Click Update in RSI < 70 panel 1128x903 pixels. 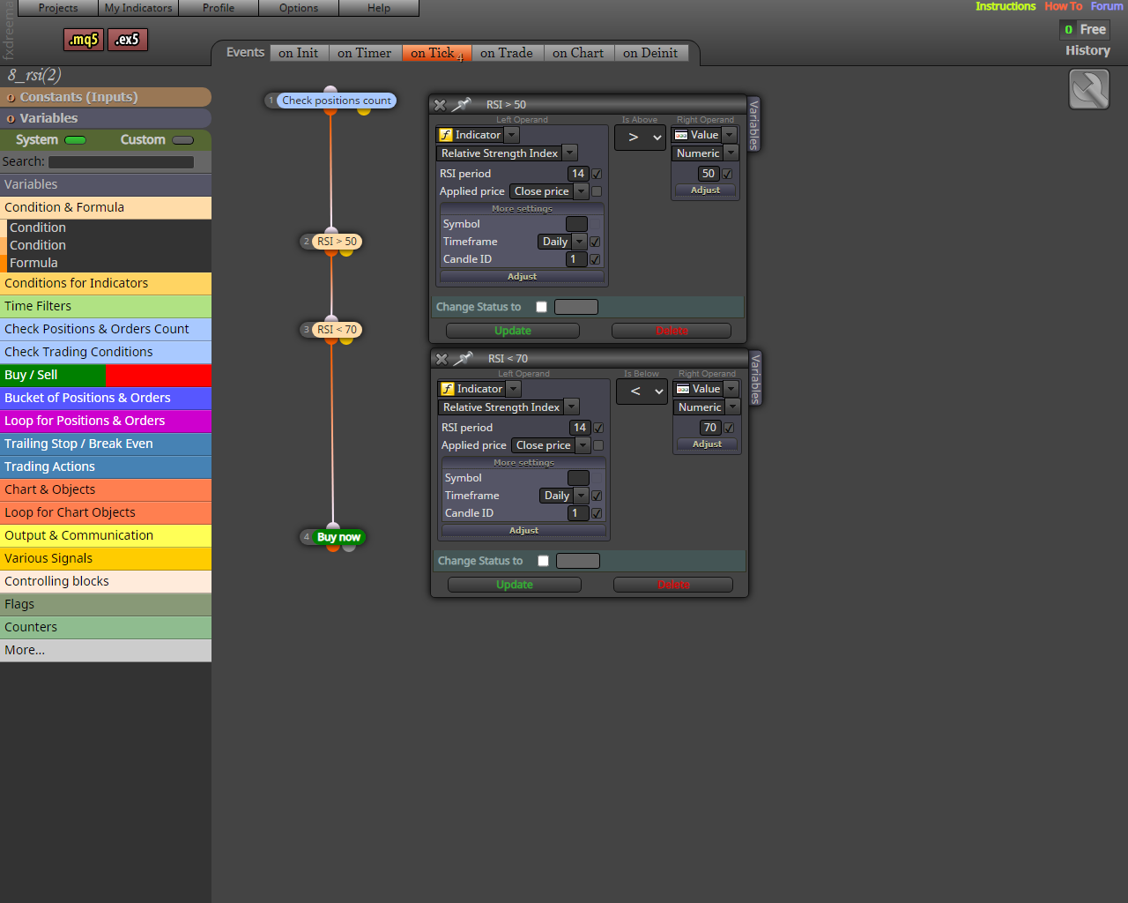(x=515, y=585)
